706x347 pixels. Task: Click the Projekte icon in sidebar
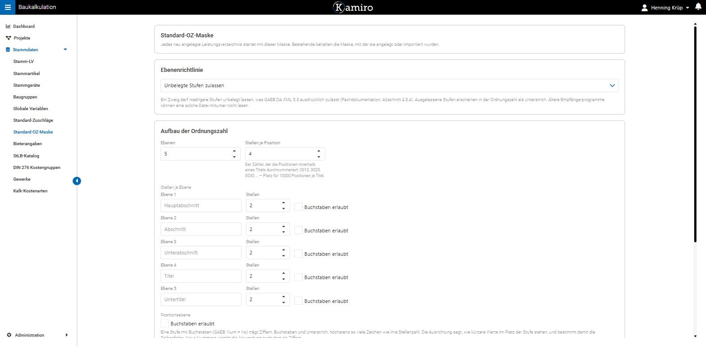pos(8,38)
